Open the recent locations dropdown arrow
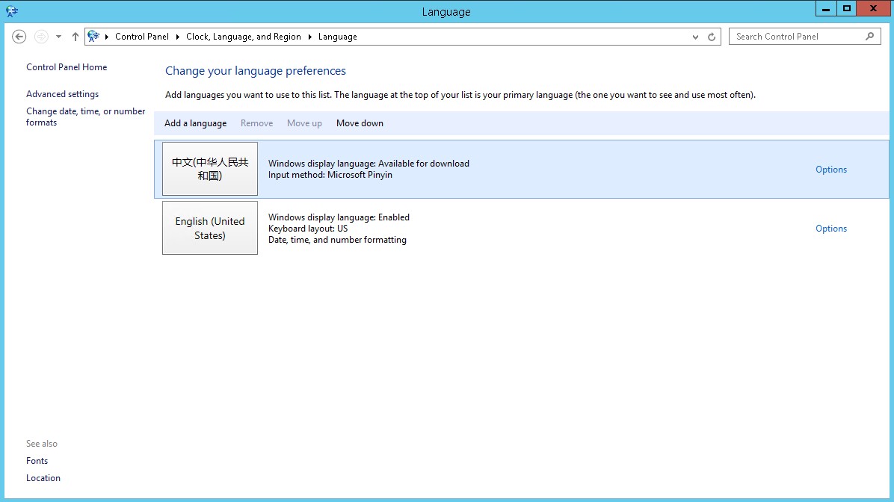894x502 pixels. point(58,37)
